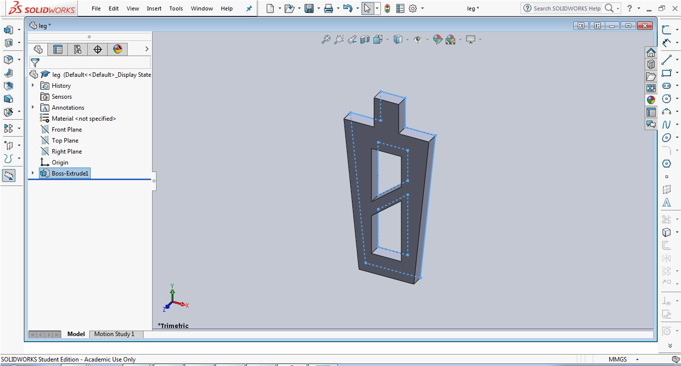Toggle the Section View icon

(x=365, y=39)
